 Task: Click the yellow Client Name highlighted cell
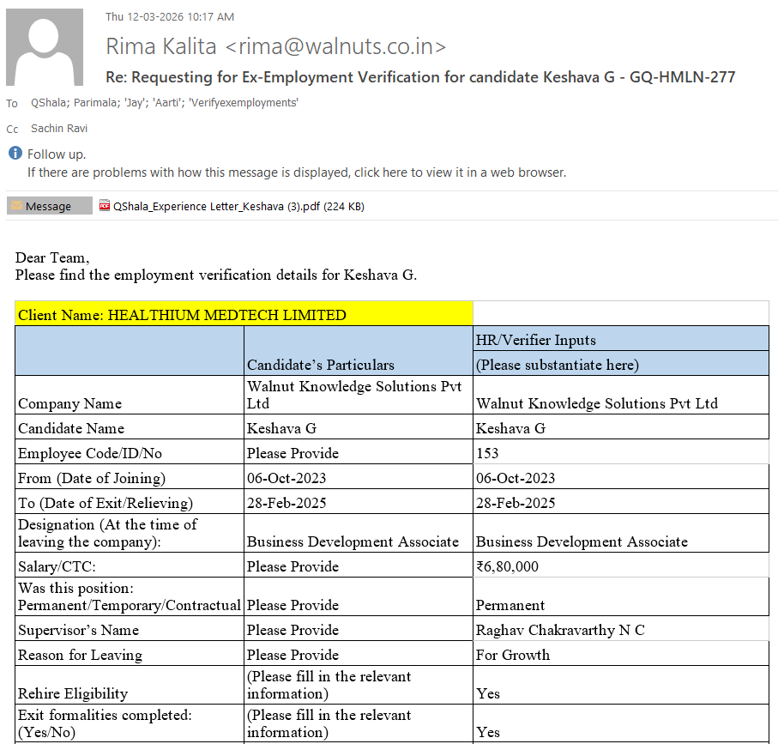point(244,314)
